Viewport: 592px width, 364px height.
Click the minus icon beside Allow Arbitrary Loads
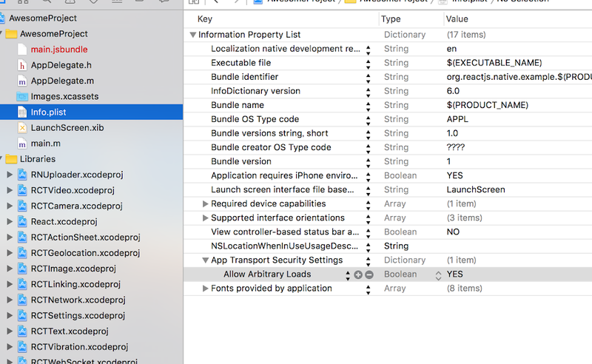[369, 274]
